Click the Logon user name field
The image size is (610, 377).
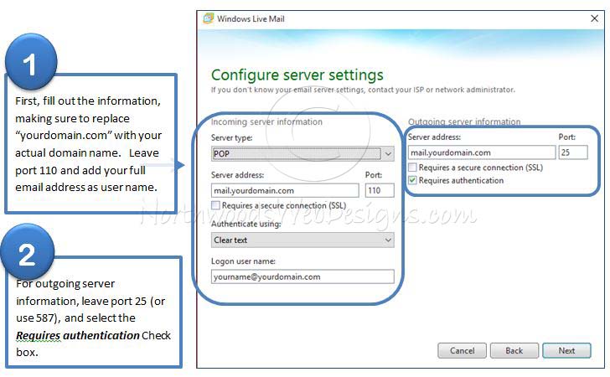(302, 276)
